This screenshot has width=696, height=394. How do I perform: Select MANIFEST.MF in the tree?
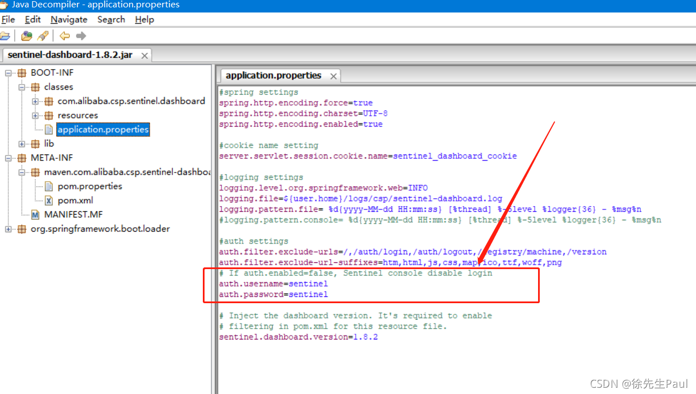(x=73, y=215)
